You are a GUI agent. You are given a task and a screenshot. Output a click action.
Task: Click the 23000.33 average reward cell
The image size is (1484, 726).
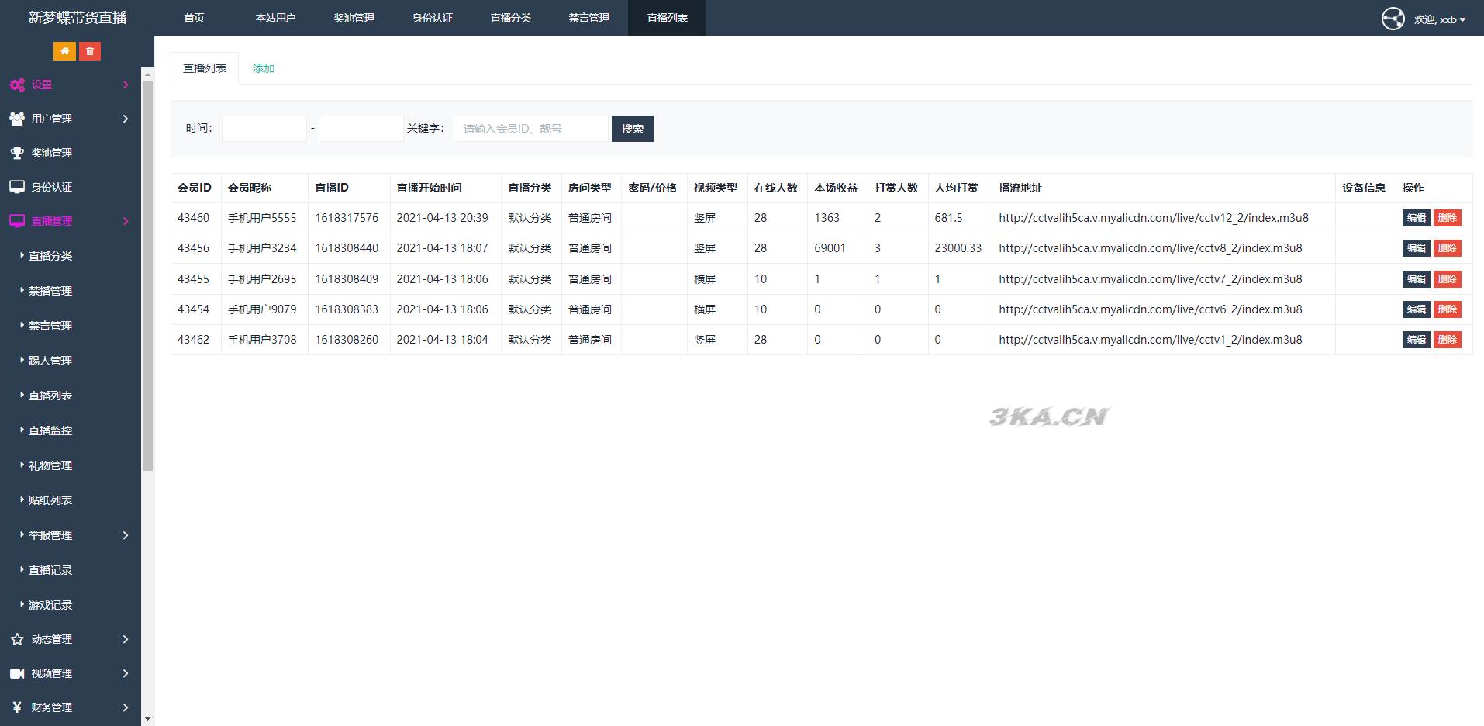960,248
